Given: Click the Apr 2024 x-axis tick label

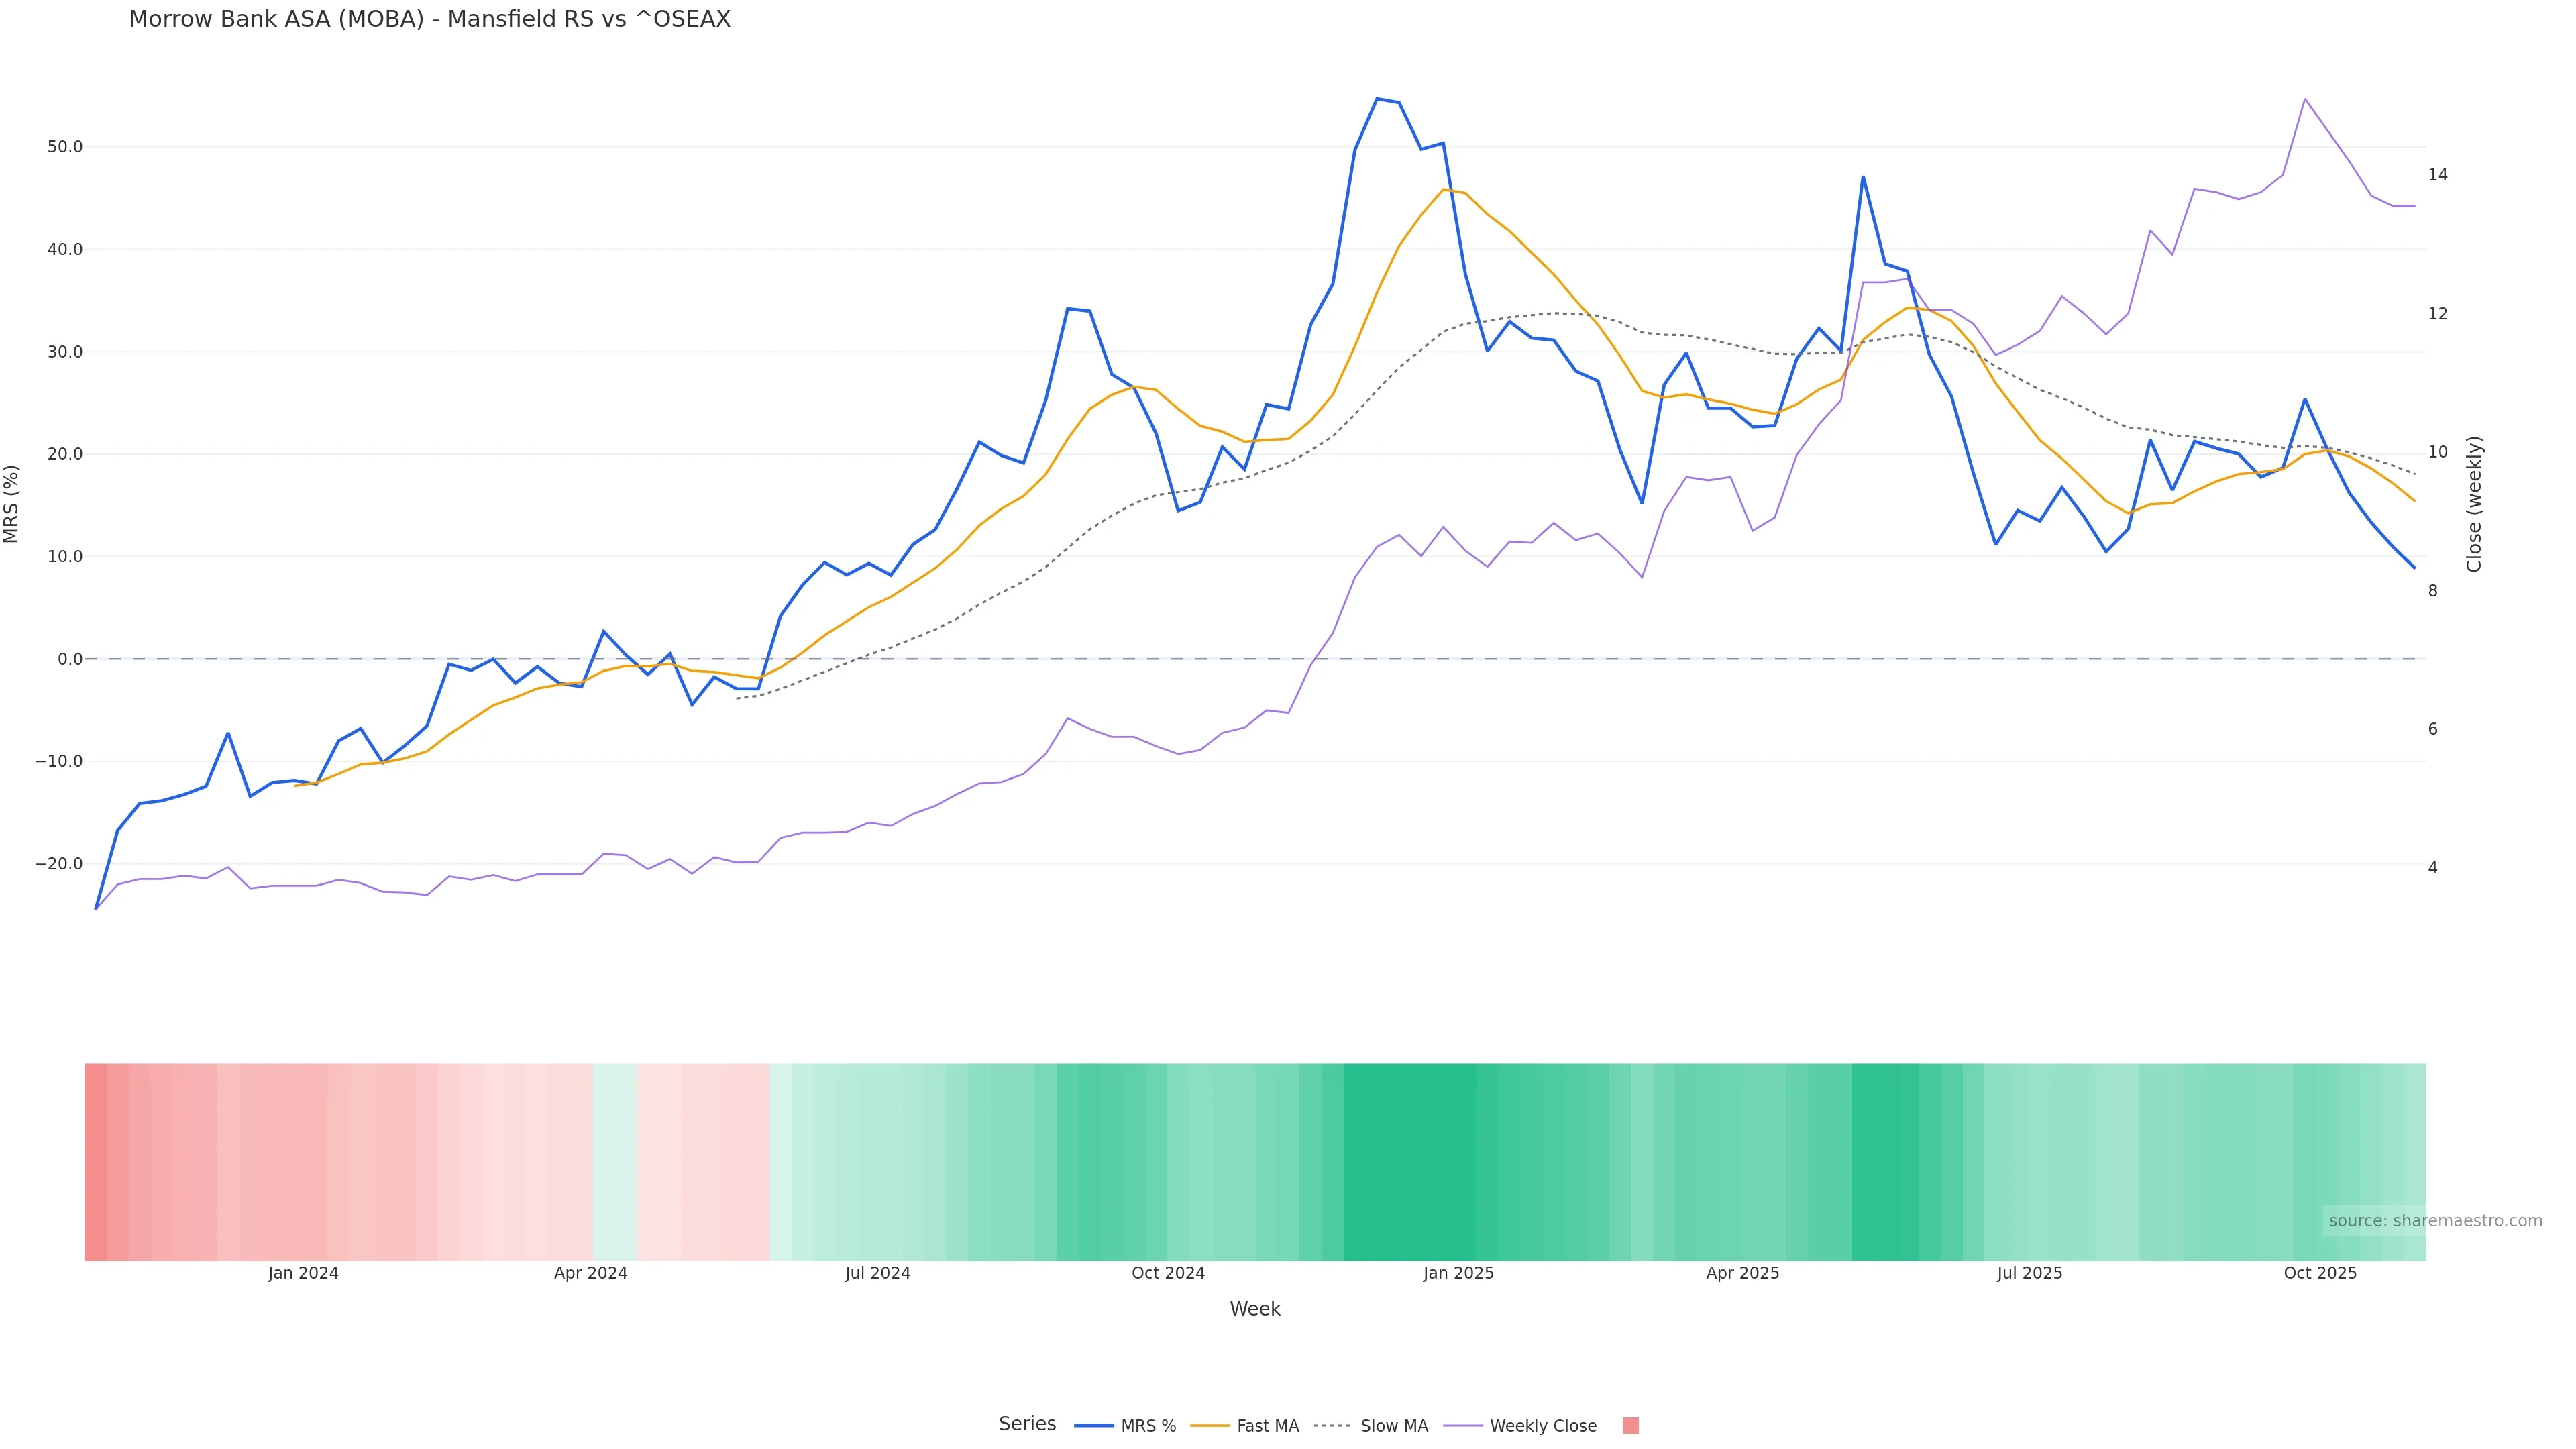Looking at the screenshot, I should pos(591,1273).
